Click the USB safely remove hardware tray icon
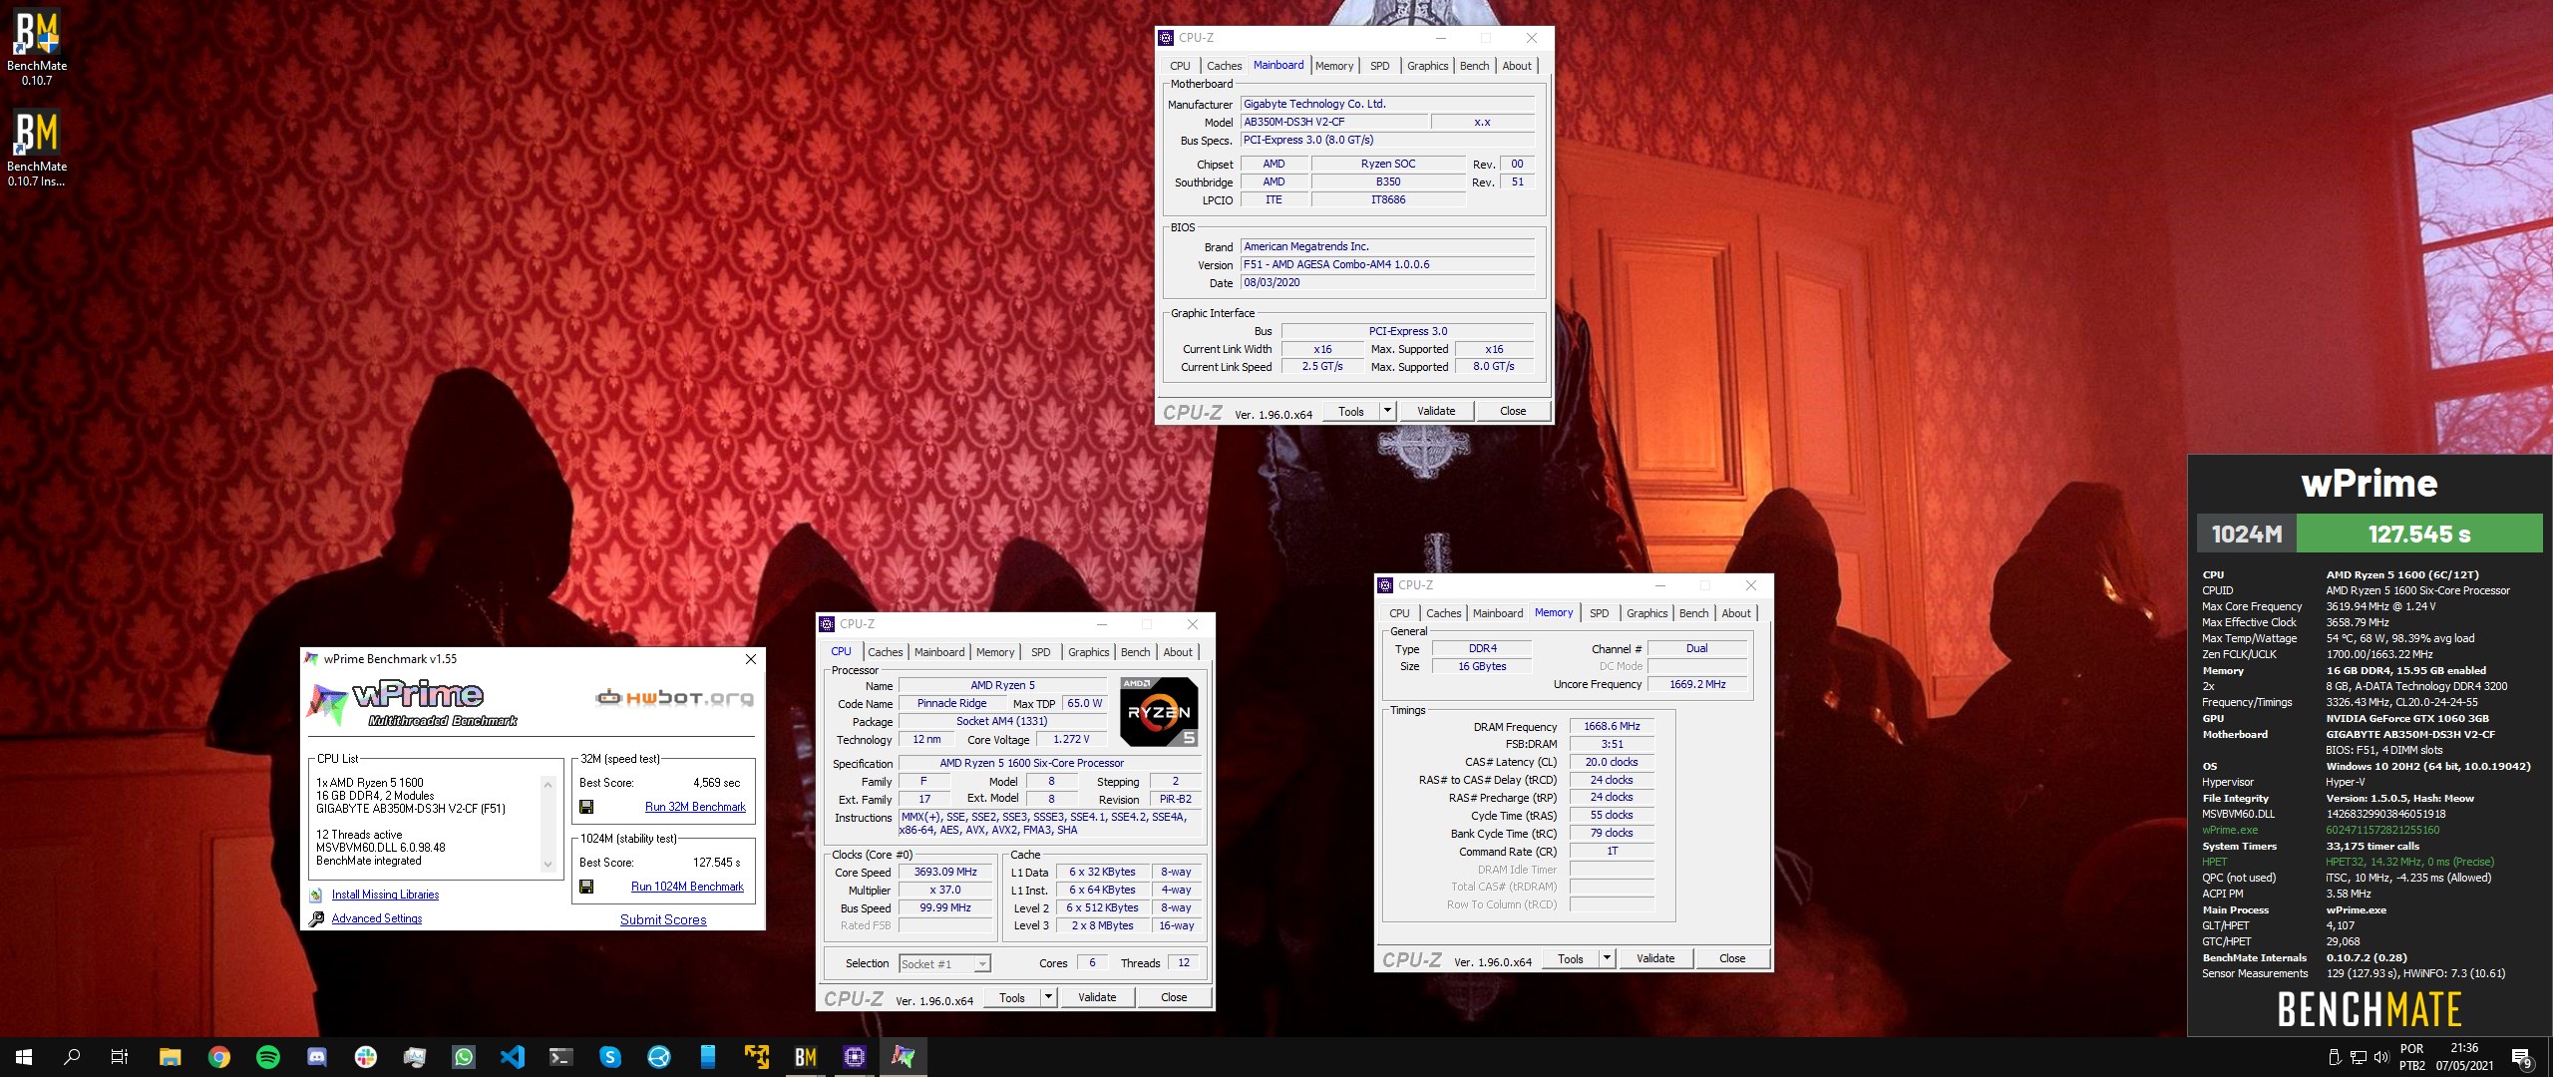Image resolution: width=2553 pixels, height=1077 pixels. coord(2334,1057)
